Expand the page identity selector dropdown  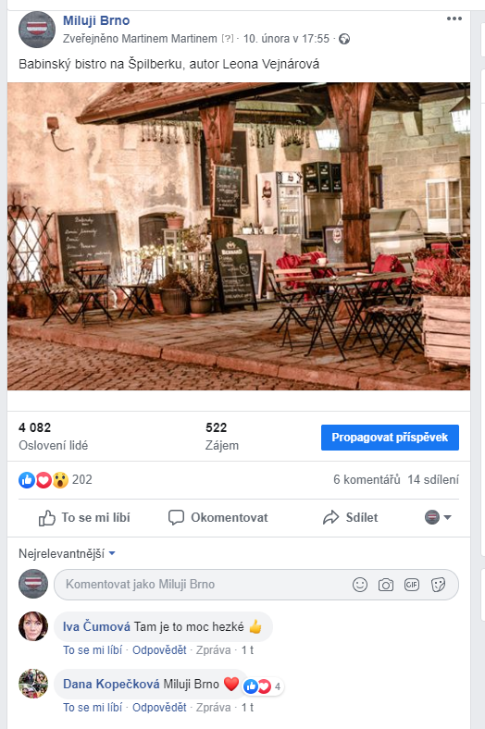pos(438,517)
